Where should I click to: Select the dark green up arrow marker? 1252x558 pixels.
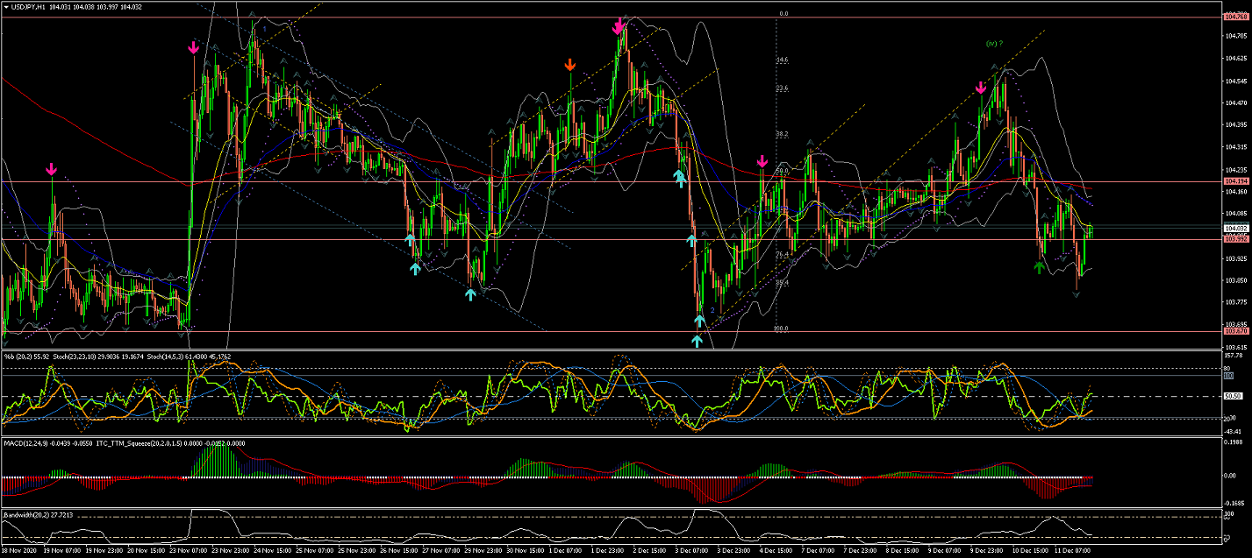click(1040, 267)
